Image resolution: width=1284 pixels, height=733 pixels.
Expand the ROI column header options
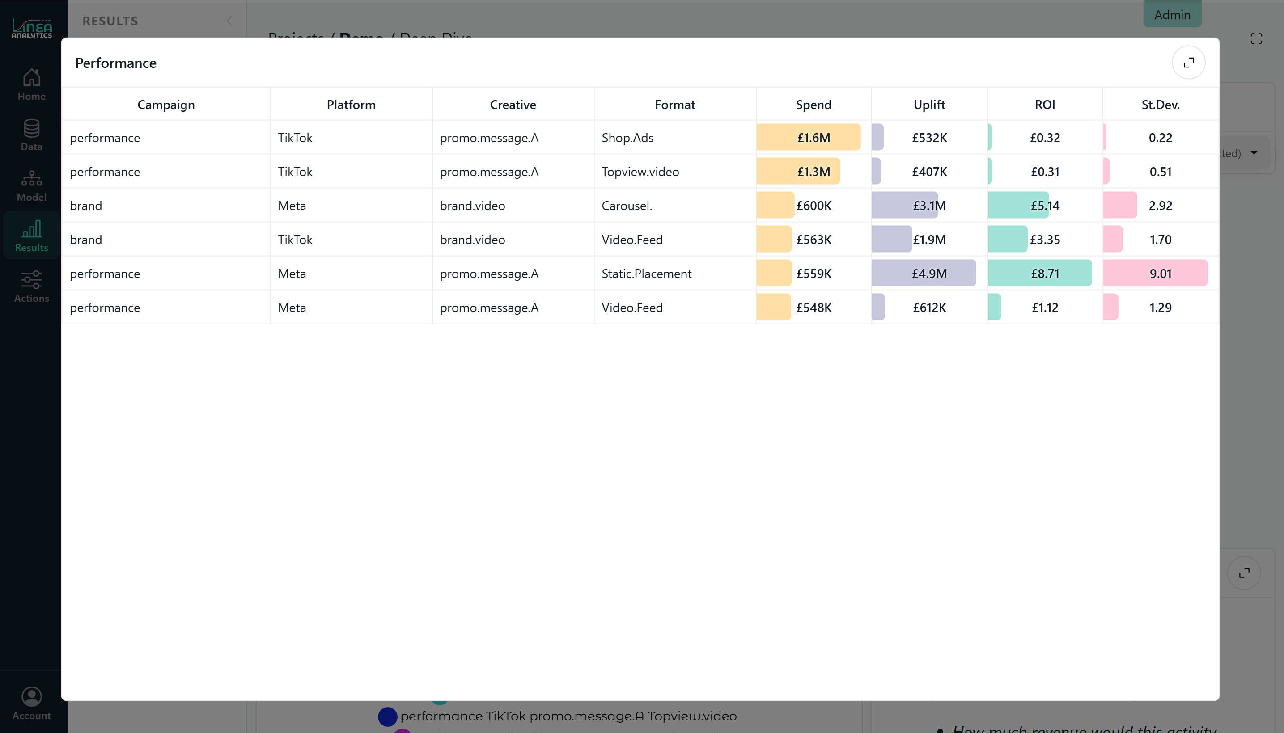[x=1045, y=104]
